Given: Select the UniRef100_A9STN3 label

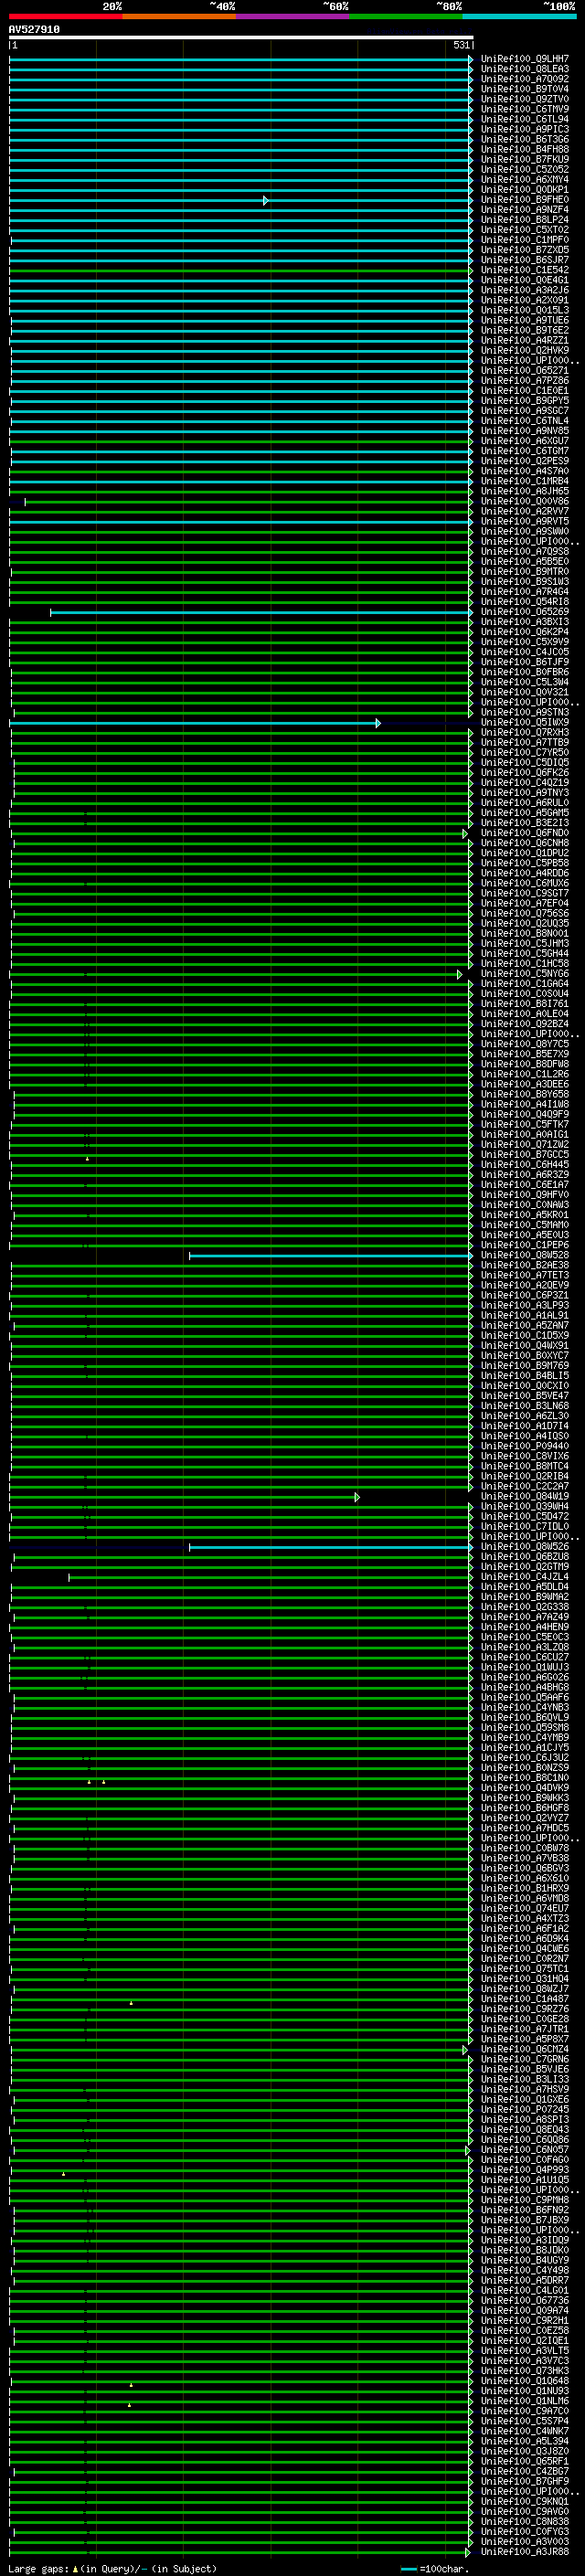Looking at the screenshot, I should [525, 712].
